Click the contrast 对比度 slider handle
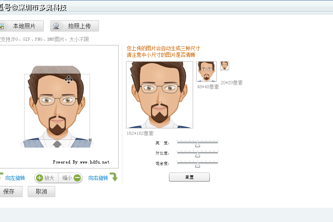This screenshot has width=333, height=222. [x=198, y=155]
